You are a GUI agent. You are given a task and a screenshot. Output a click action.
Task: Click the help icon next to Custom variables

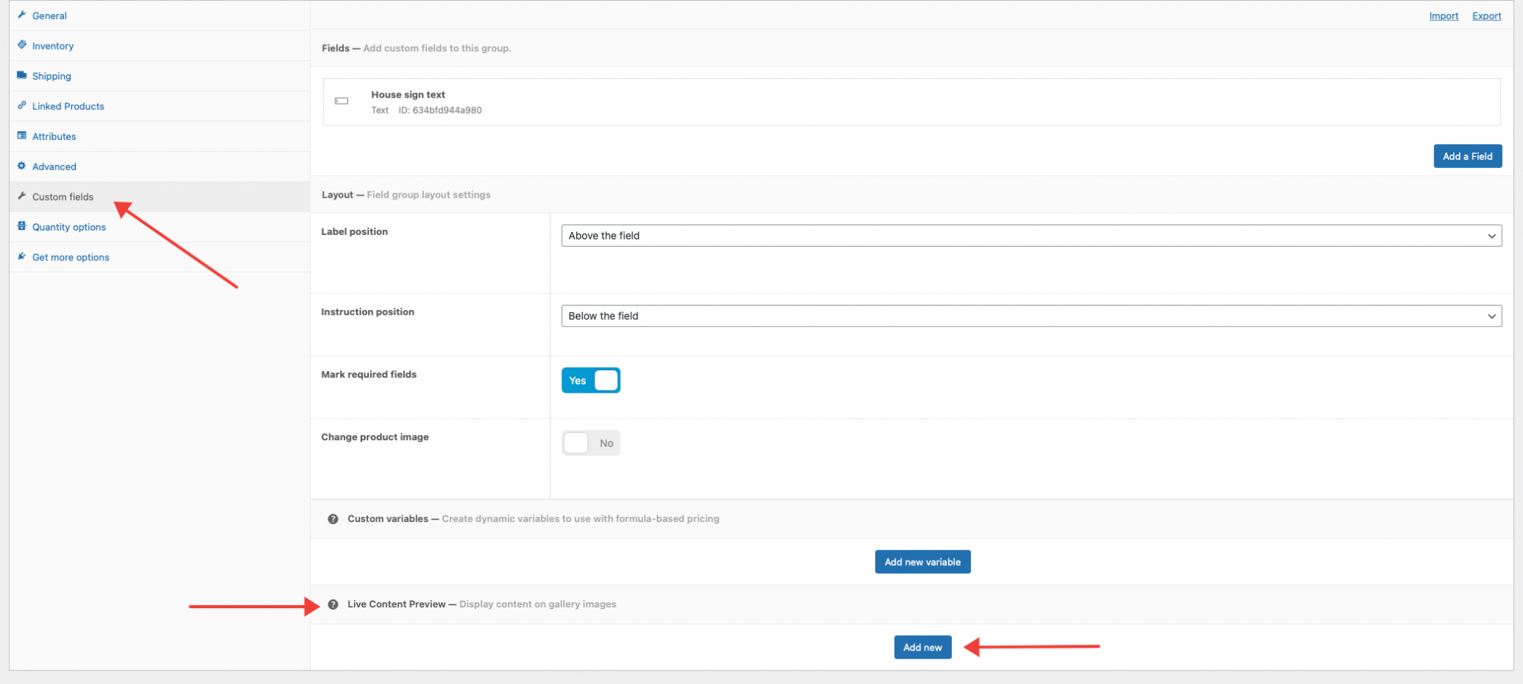point(332,519)
